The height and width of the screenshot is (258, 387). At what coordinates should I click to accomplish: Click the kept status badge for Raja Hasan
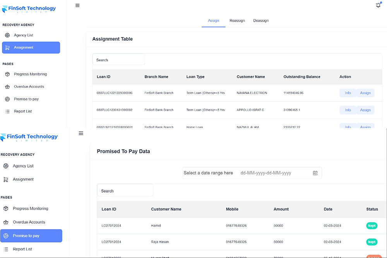(x=372, y=242)
